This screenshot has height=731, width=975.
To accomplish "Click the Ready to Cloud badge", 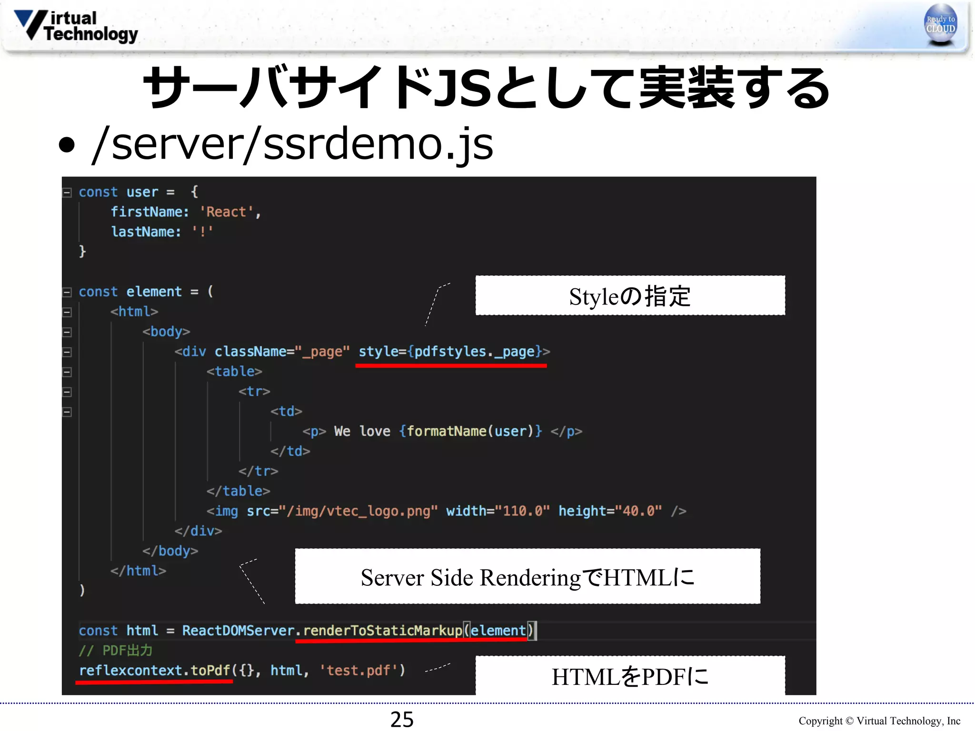I will 940,25.
